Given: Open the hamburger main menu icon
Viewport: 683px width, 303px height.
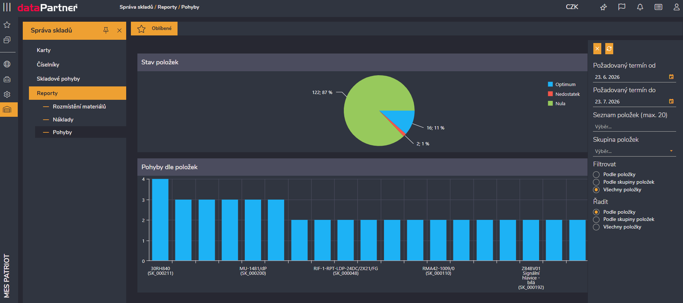Looking at the screenshot, I should 7,7.
